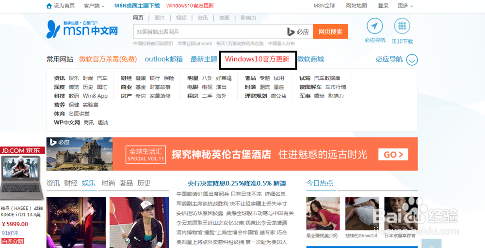Switch to the 财经 news tab
The image size is (485, 248).
tap(71, 183)
